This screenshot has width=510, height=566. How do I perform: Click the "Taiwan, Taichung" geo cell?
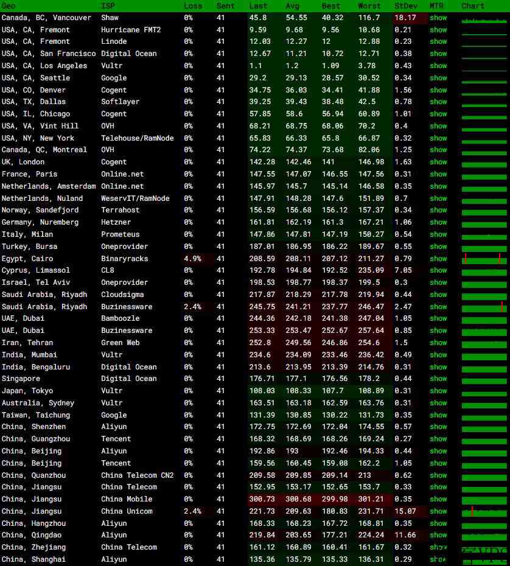[36, 414]
